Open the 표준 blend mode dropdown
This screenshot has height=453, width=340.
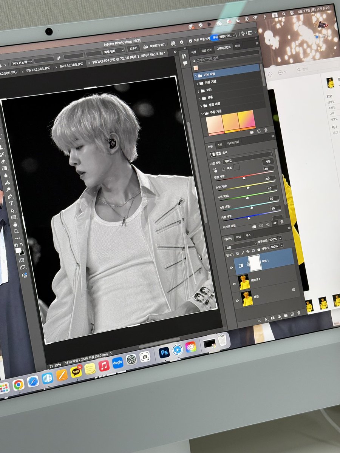point(241,246)
